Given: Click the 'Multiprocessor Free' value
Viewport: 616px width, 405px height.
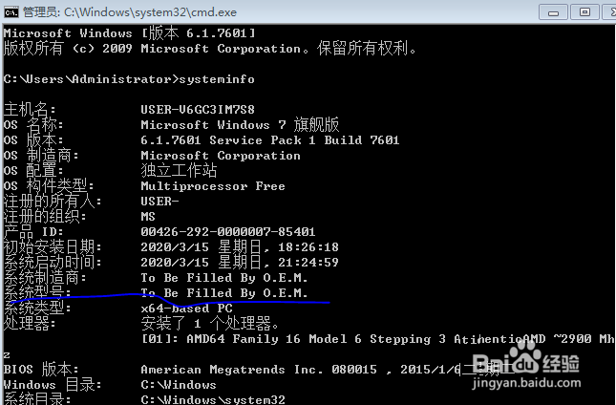Looking at the screenshot, I should click(213, 186).
